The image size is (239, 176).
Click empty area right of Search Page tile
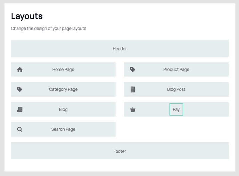176,129
